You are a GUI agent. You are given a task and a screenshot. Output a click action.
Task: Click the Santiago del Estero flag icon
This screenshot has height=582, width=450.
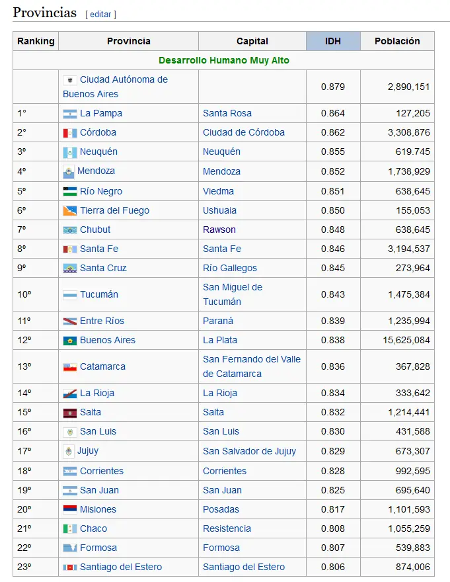point(70,567)
